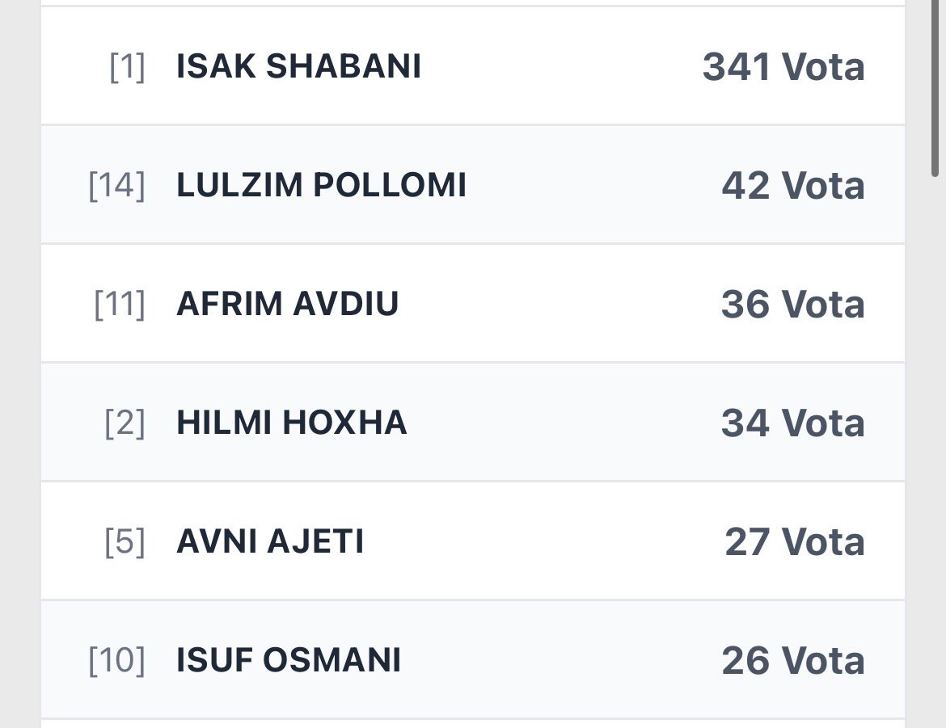Image resolution: width=946 pixels, height=728 pixels.
Task: Click the 26 Vota result
Action: [x=792, y=660]
